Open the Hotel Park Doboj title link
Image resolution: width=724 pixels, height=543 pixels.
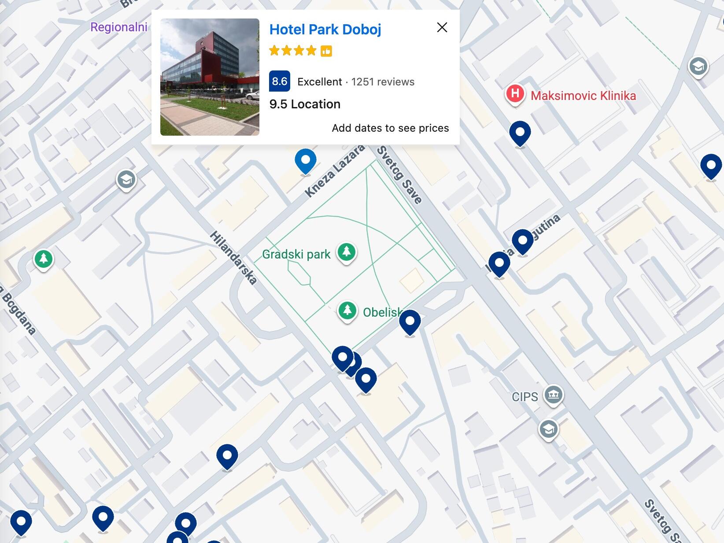point(325,30)
